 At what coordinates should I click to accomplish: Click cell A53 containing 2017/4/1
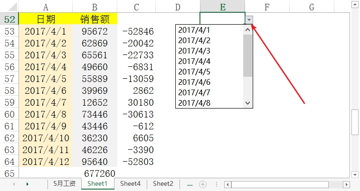point(46,31)
